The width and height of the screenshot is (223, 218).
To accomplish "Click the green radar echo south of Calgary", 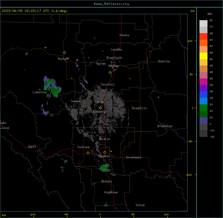I will [105, 168].
